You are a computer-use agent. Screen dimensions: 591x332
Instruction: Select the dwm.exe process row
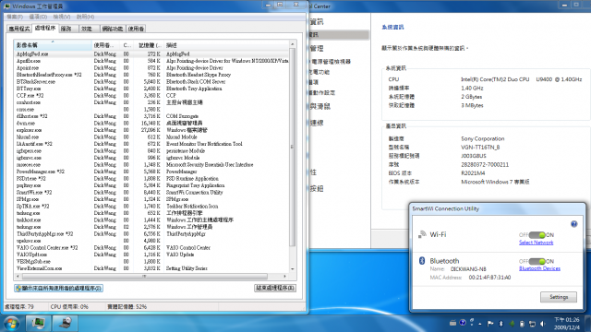(151, 123)
